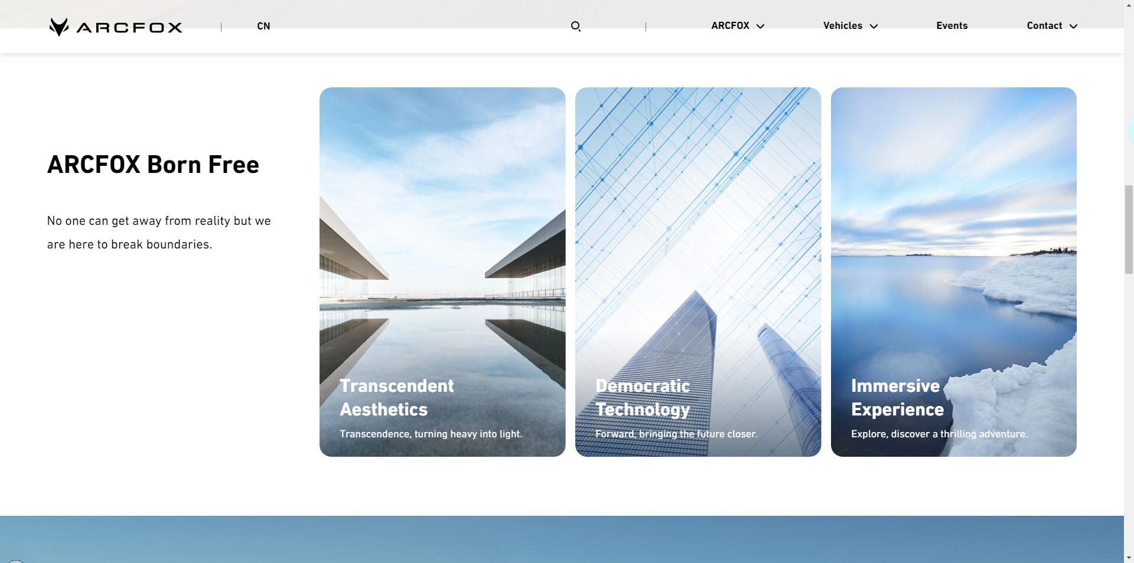Screen dimensions: 1134x563
Task: Switch language via CN link
Action: pyautogui.click(x=263, y=27)
